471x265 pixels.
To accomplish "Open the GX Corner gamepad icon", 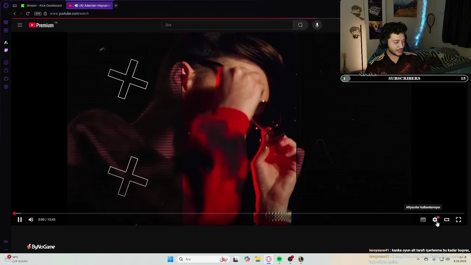I will pyautogui.click(x=15, y=6).
